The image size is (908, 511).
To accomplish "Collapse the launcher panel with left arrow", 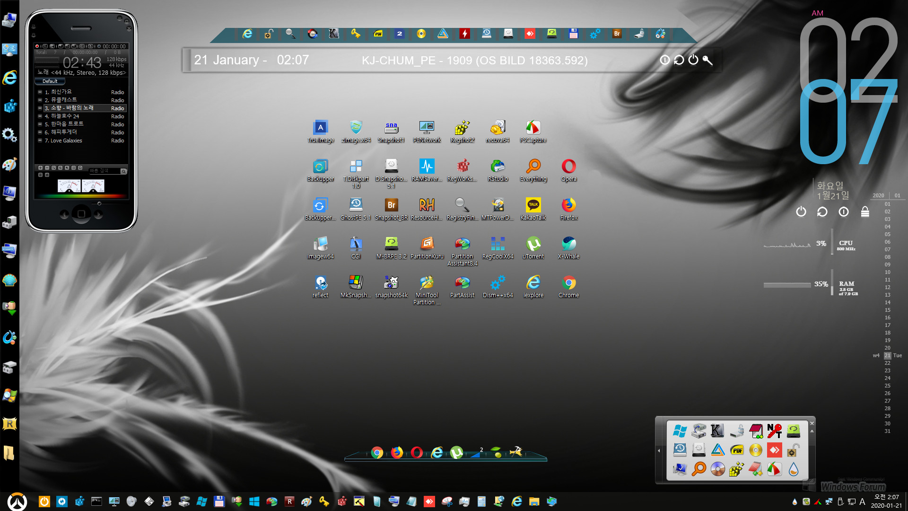I will point(659,450).
